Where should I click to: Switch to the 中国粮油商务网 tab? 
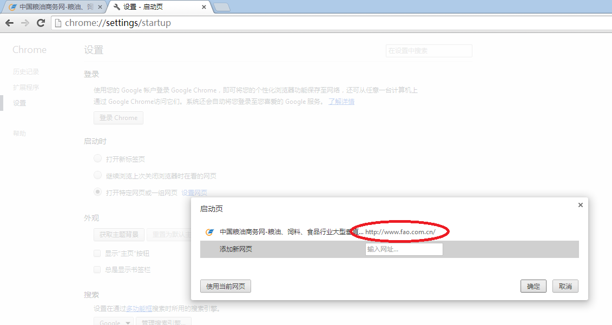(55, 7)
